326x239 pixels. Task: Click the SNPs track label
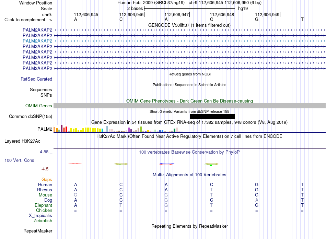tap(46, 95)
